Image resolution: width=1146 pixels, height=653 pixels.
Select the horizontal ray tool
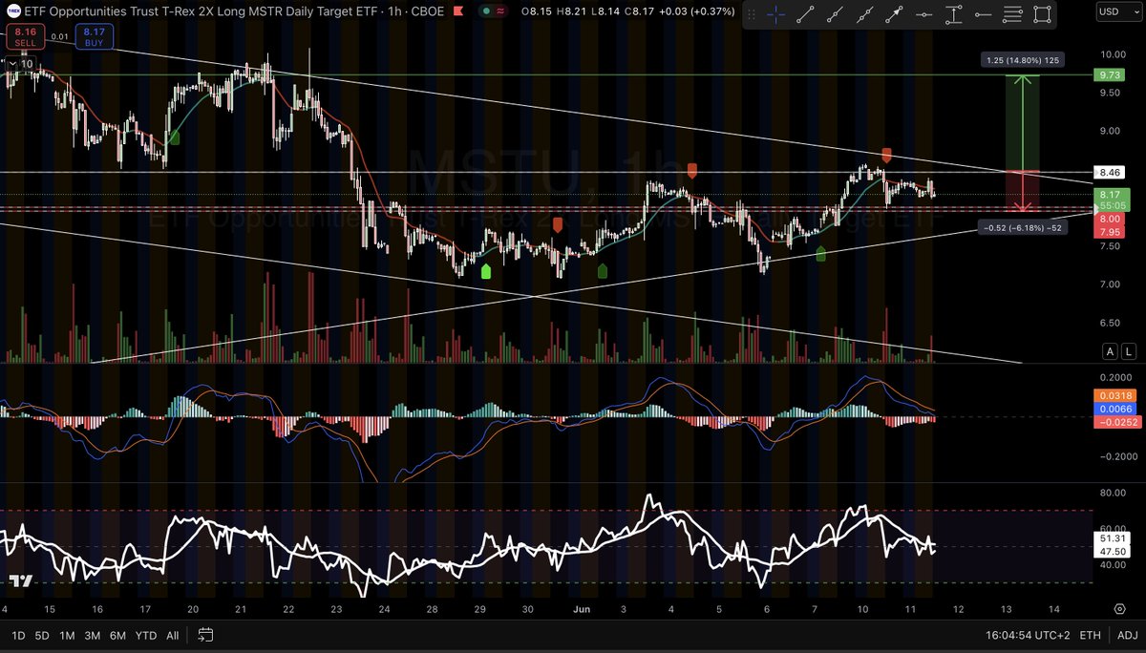coord(984,14)
